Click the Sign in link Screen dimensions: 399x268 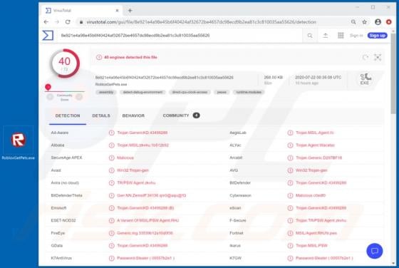click(x=356, y=36)
